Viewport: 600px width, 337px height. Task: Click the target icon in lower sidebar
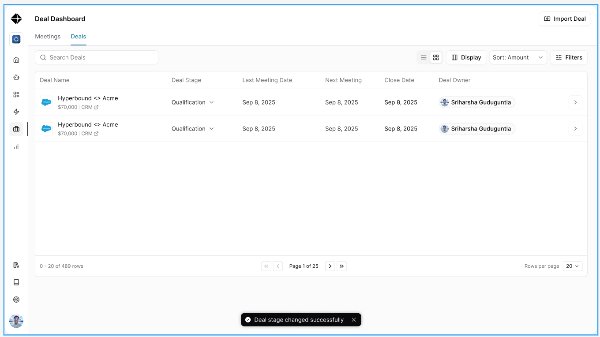(16, 300)
